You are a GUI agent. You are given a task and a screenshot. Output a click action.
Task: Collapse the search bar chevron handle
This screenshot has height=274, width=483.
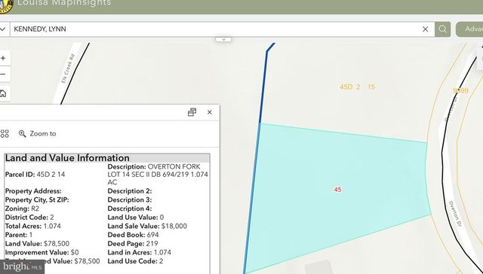(223, 39)
